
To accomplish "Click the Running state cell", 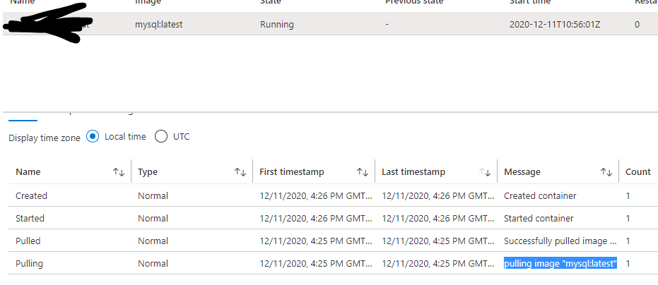I will pyautogui.click(x=277, y=24).
